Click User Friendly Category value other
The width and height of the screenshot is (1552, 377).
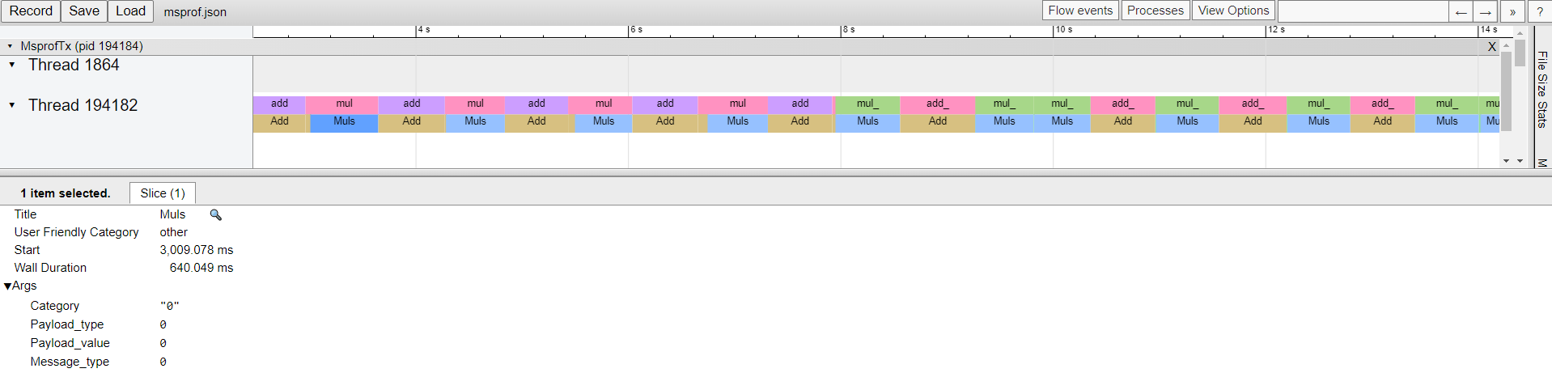tap(174, 232)
